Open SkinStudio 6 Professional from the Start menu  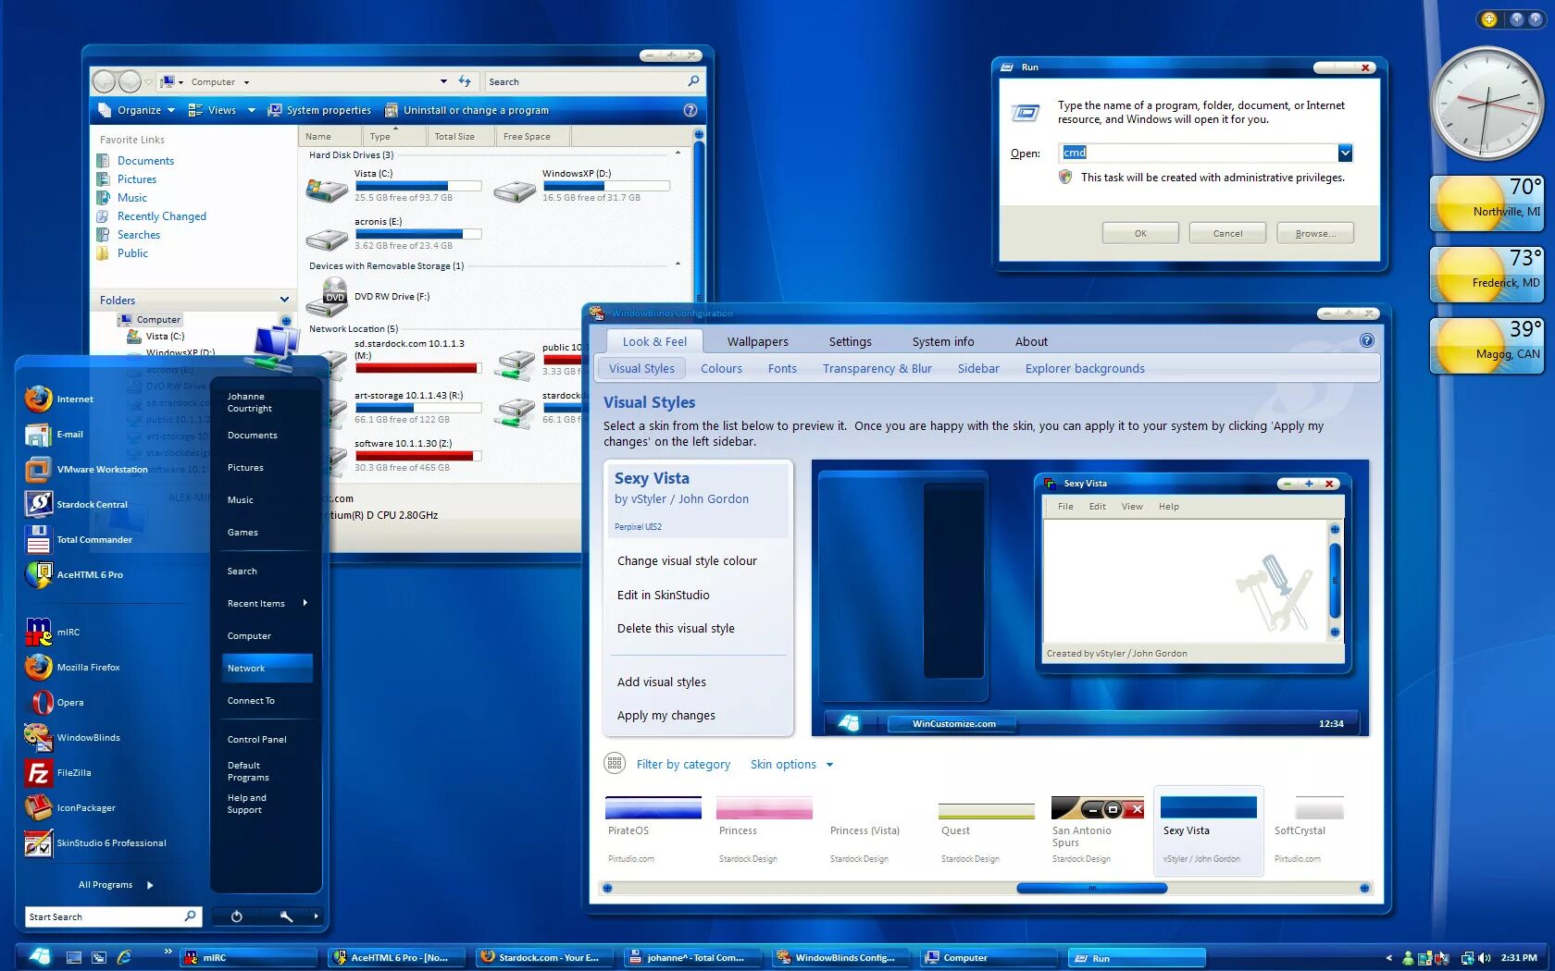pyautogui.click(x=96, y=843)
